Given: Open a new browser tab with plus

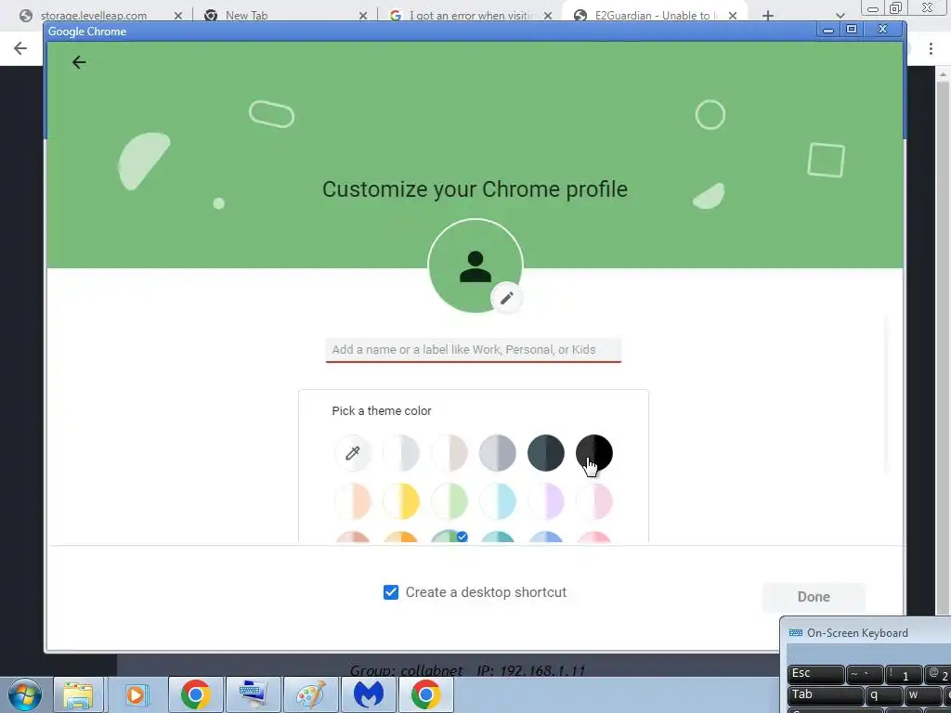Looking at the screenshot, I should click(x=768, y=16).
